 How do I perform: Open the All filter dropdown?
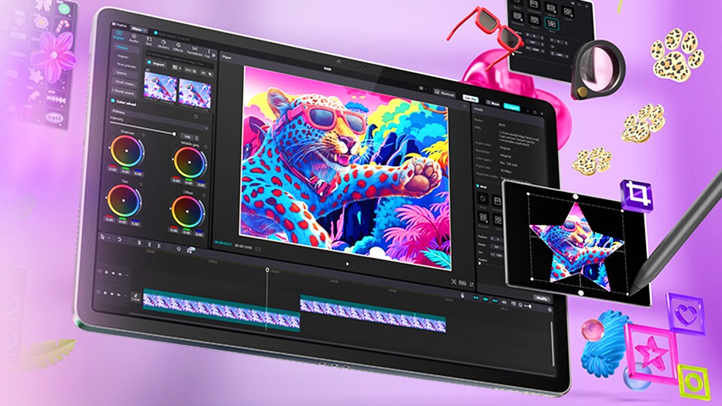click(x=202, y=73)
